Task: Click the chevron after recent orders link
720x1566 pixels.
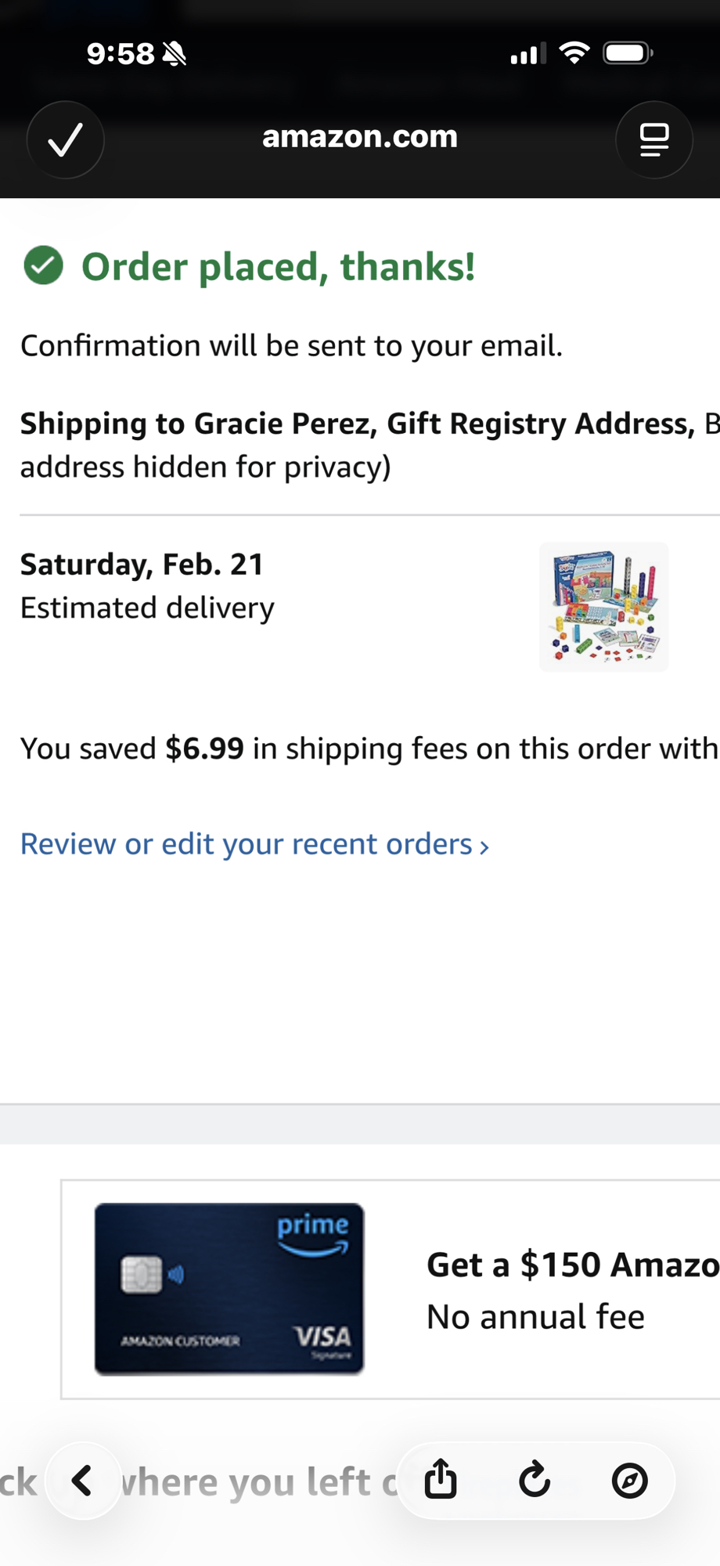Action: tap(484, 846)
